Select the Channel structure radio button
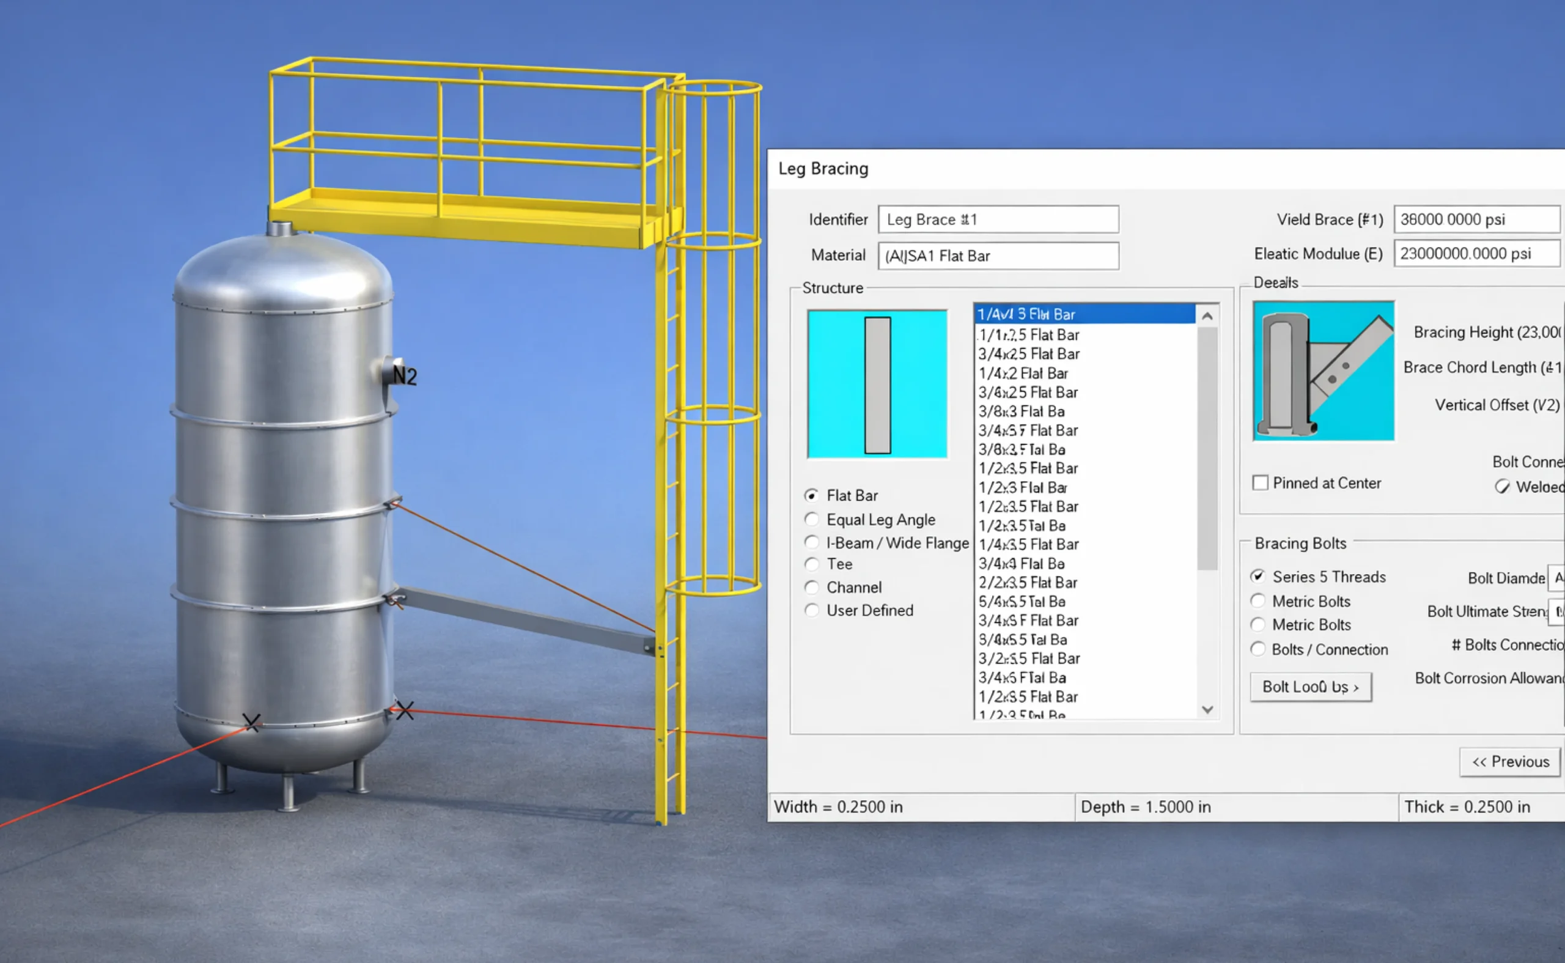 tap(812, 587)
